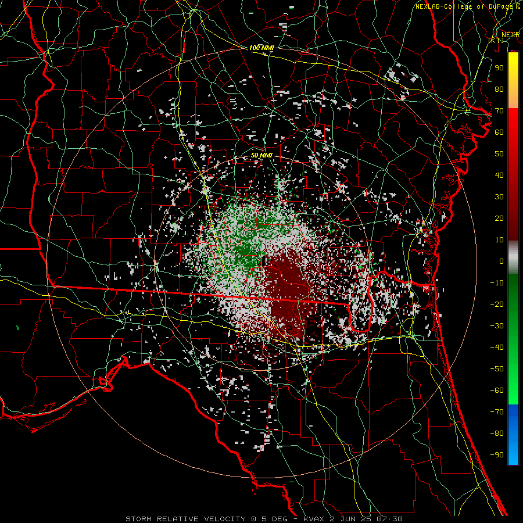The width and height of the screenshot is (523, 523).
Task: Click the -70 value on the velocity scale
Action: tap(497, 412)
